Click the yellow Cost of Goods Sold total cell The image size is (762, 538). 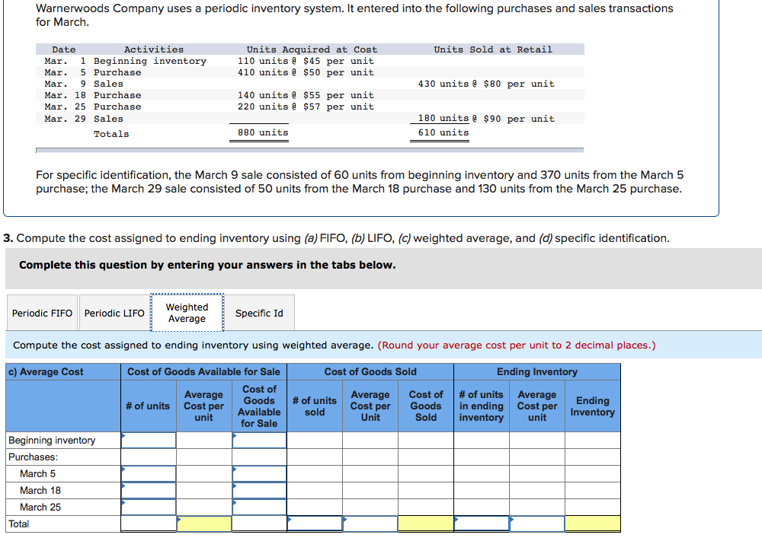click(426, 524)
